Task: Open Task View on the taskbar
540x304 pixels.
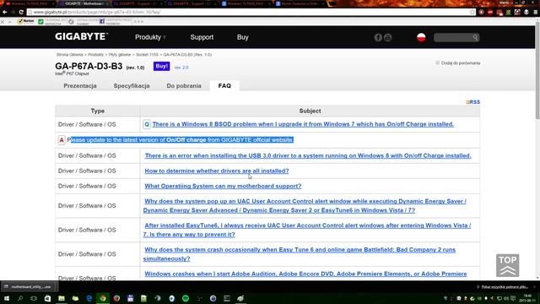Action: [x=34, y=298]
